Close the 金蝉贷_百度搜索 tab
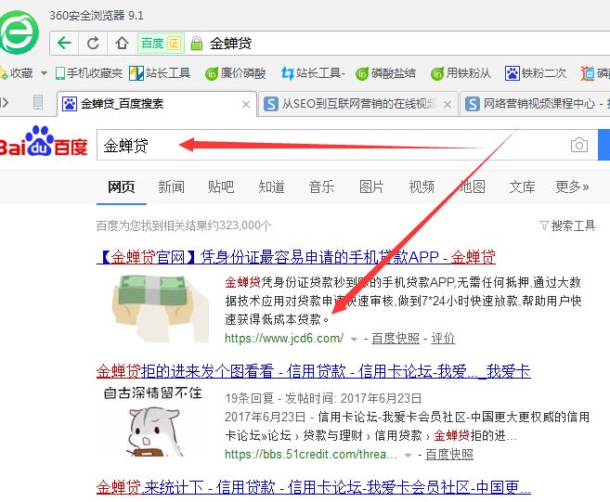610x502 pixels. pyautogui.click(x=246, y=104)
